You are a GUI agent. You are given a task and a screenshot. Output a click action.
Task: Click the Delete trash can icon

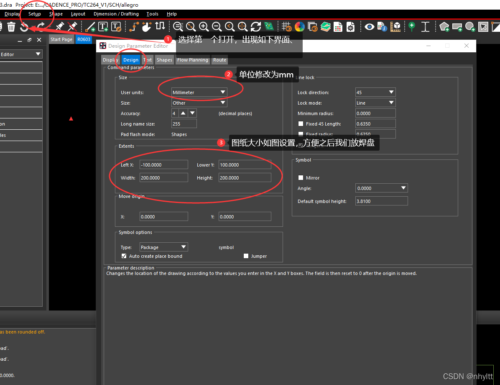(x=11, y=27)
